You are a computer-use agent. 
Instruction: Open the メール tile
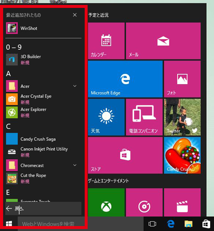(163, 41)
